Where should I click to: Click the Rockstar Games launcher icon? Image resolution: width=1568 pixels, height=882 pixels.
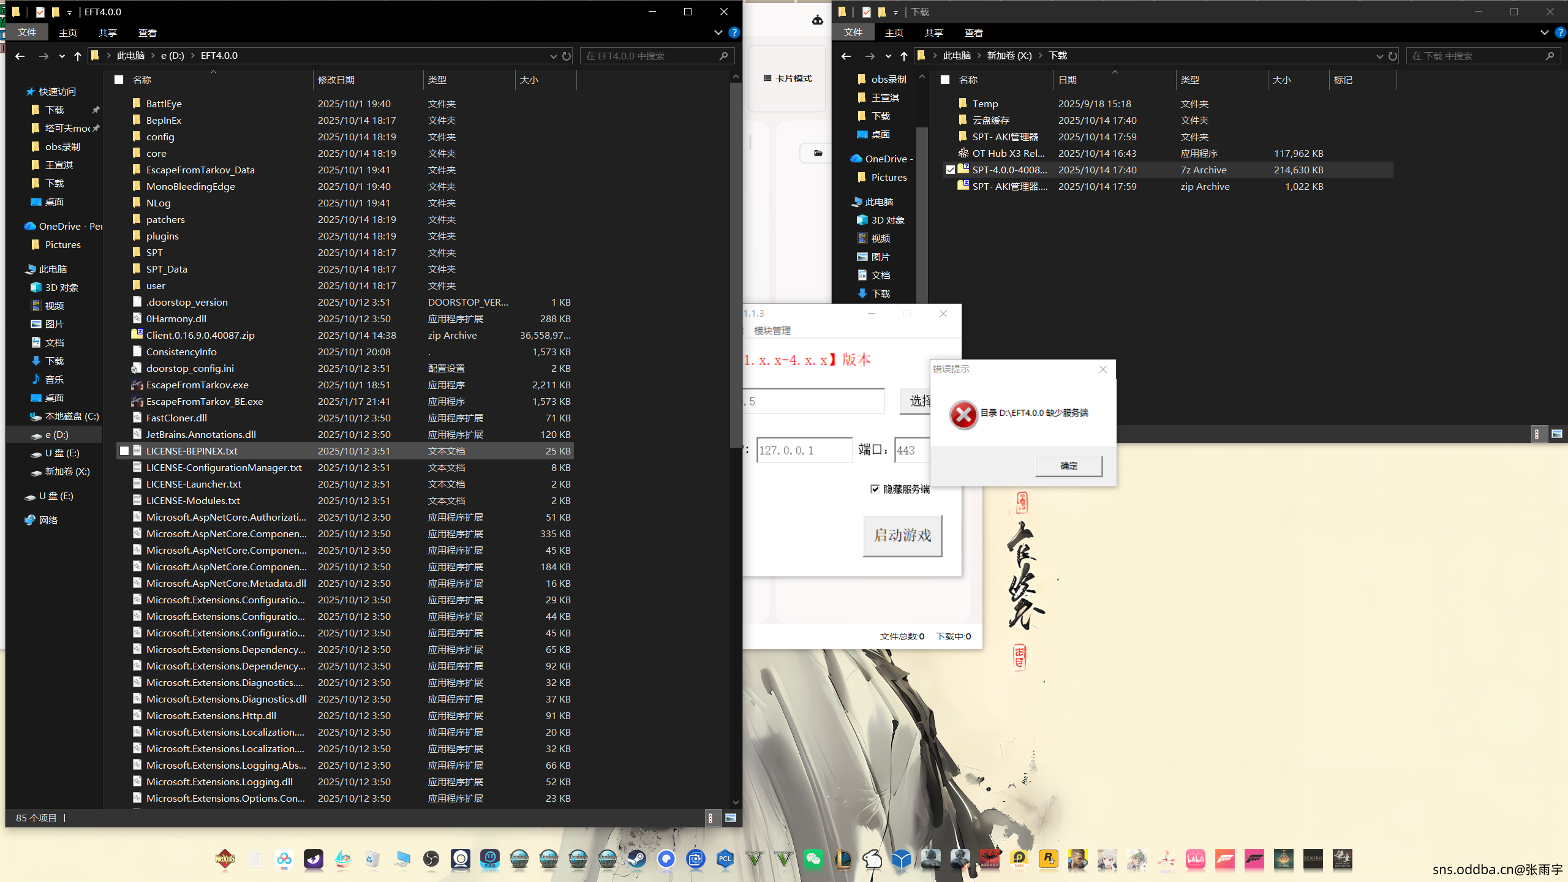point(1048,859)
